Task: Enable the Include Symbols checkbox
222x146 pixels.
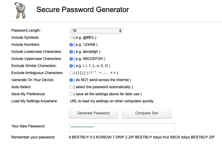Action: pyautogui.click(x=71, y=38)
